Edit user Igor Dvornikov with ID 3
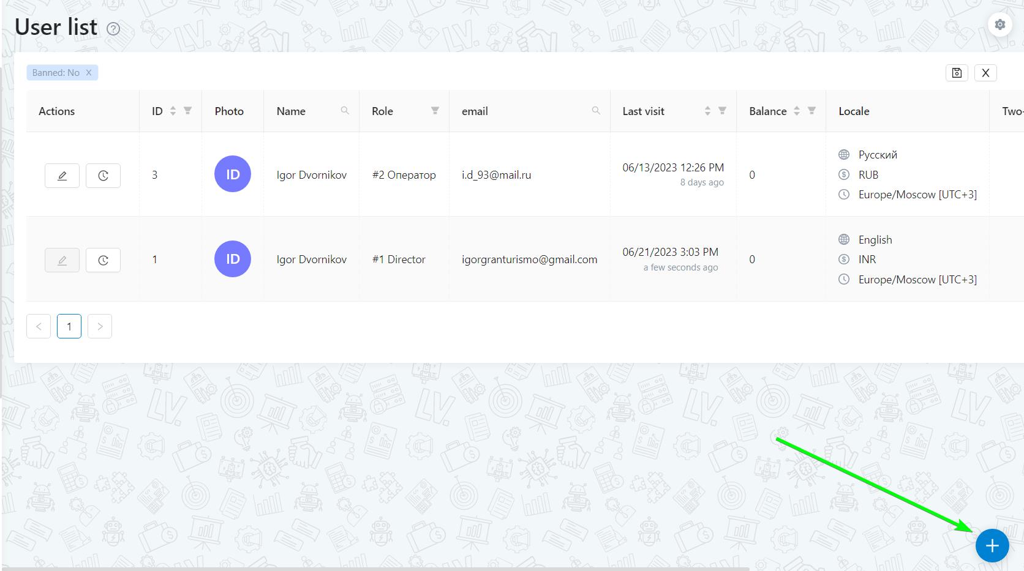 [62, 175]
